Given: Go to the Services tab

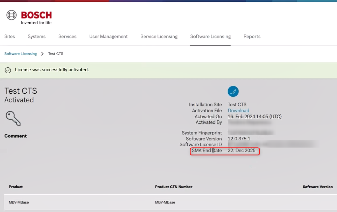Looking at the screenshot, I should [x=67, y=36].
